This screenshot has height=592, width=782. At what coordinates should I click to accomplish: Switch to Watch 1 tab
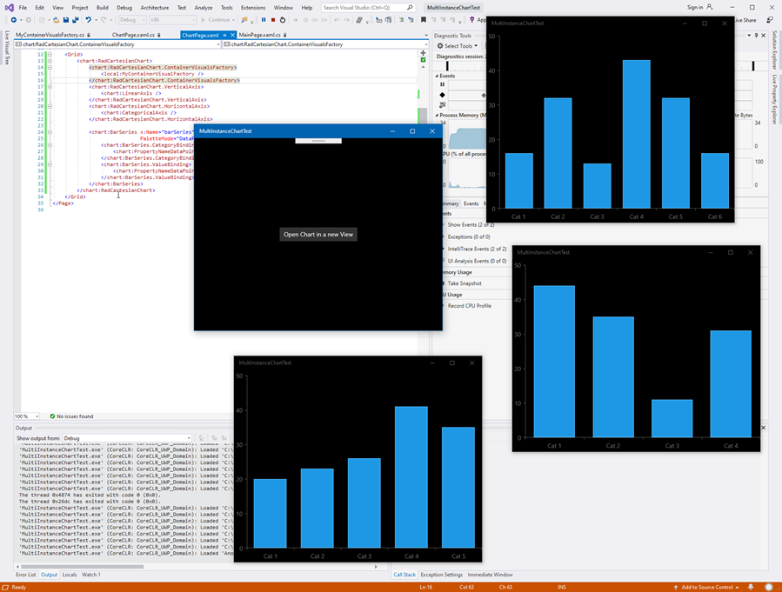tap(90, 575)
